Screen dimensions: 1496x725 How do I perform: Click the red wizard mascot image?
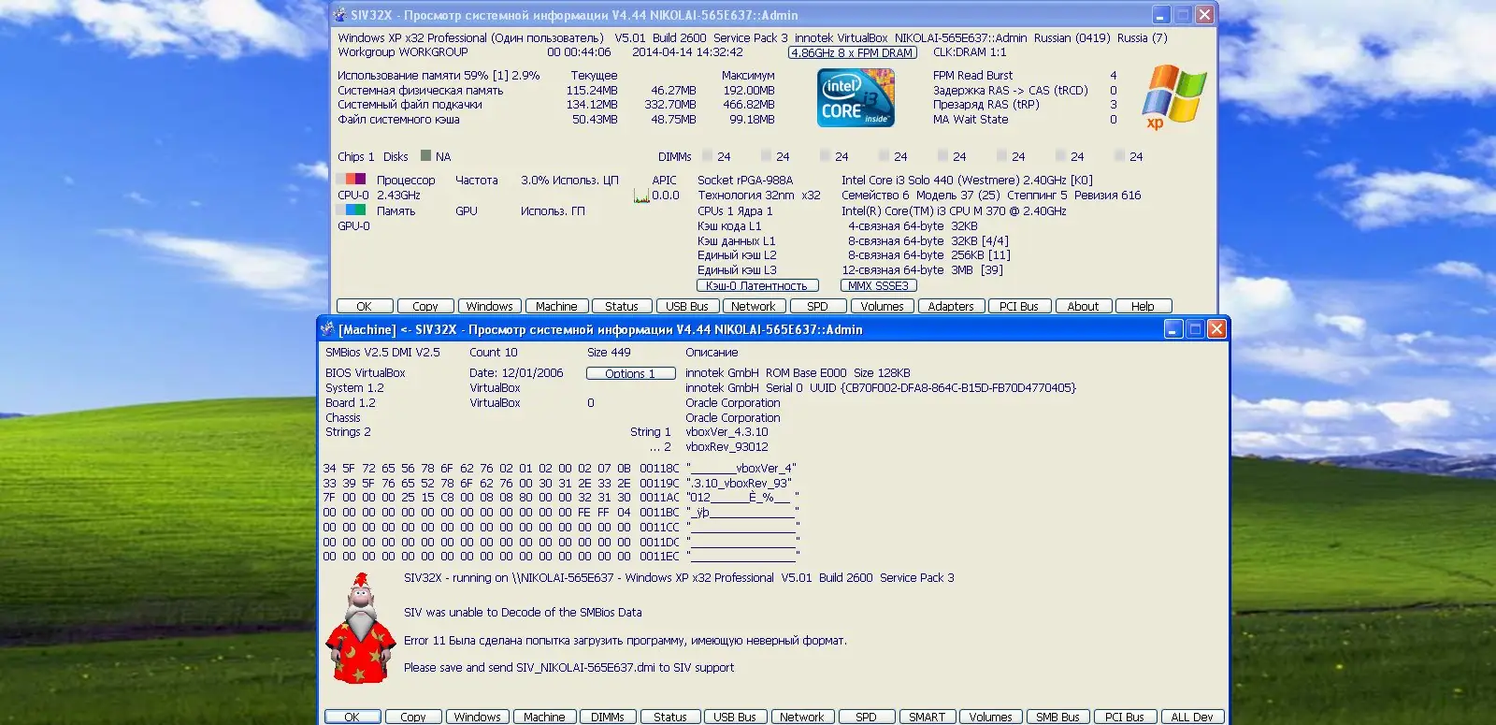click(x=359, y=627)
